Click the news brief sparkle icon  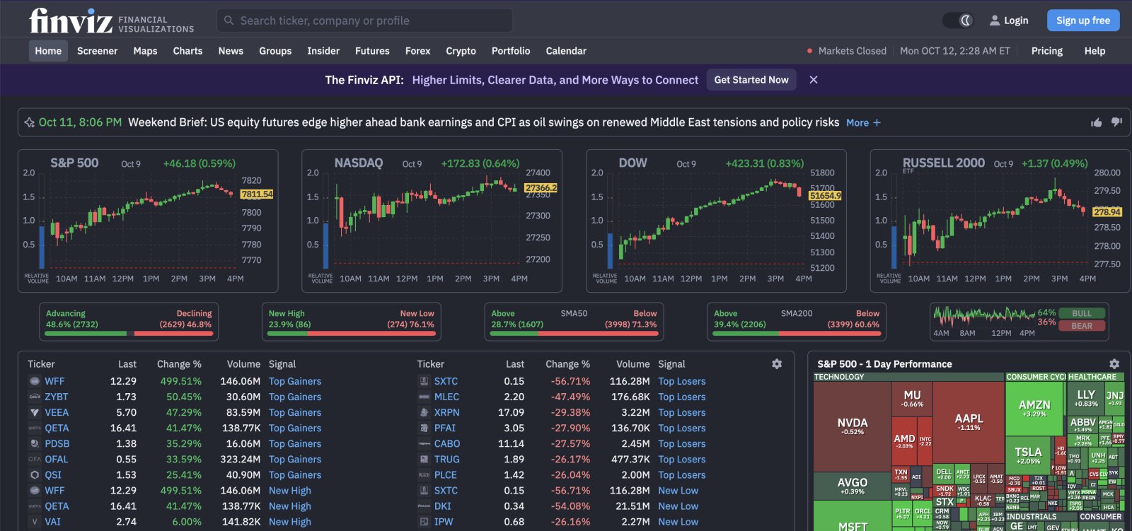[x=29, y=122]
